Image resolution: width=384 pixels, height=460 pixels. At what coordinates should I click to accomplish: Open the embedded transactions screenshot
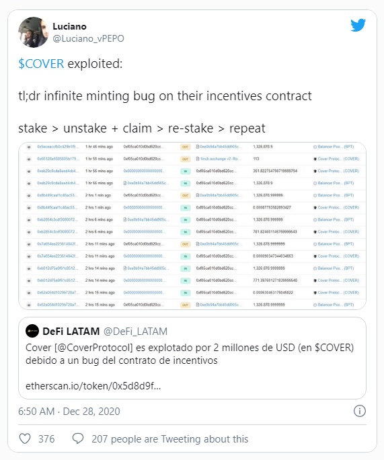point(192,225)
